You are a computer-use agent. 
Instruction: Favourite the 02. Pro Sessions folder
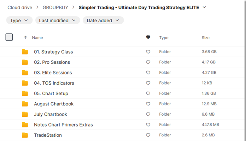[148, 62]
